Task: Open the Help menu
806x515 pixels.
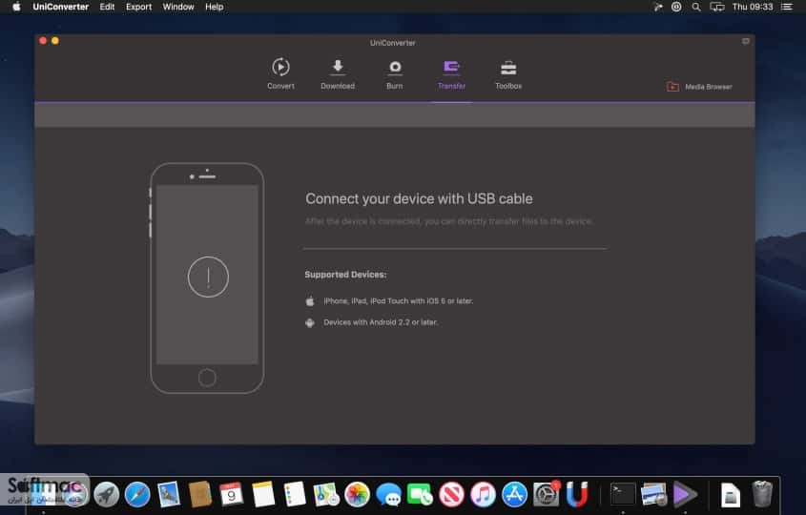Action: [x=215, y=7]
